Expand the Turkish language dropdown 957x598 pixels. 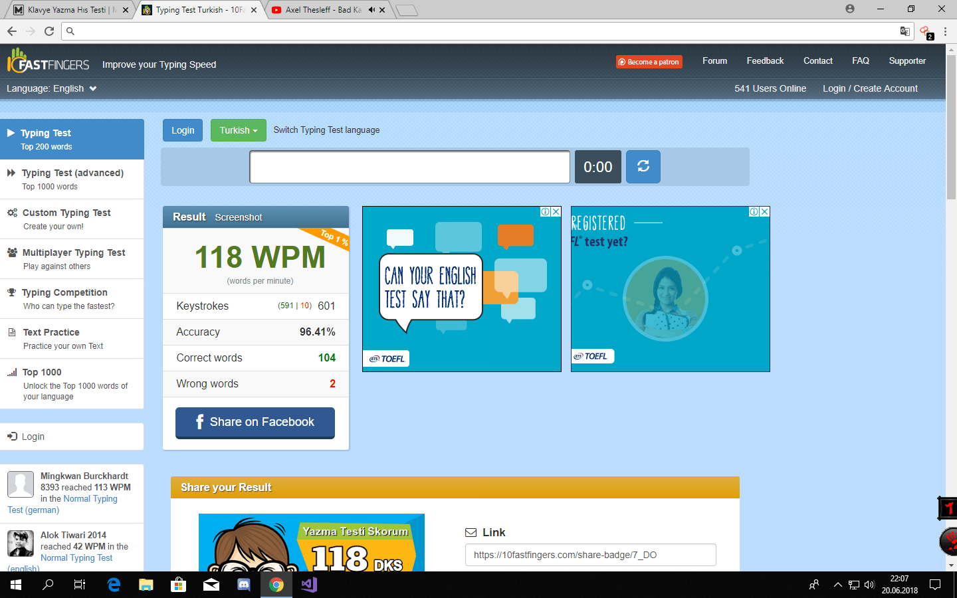pyautogui.click(x=238, y=130)
